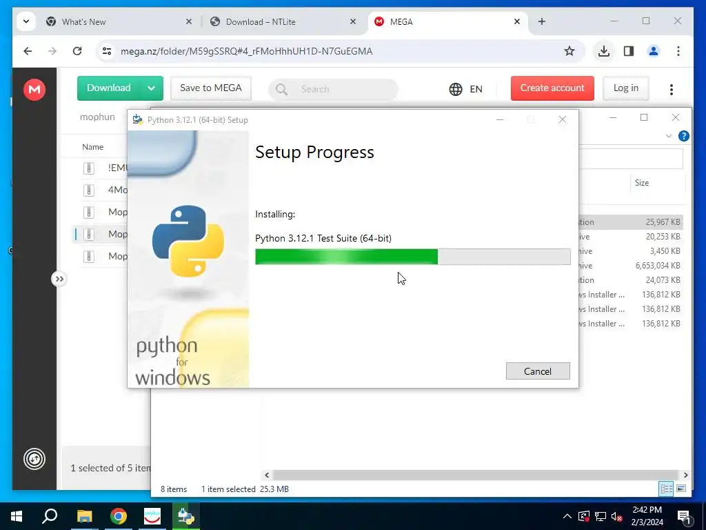Click the Log in button

(626, 88)
